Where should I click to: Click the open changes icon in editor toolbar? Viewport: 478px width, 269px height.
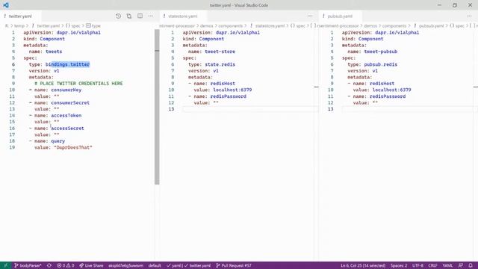point(129,16)
